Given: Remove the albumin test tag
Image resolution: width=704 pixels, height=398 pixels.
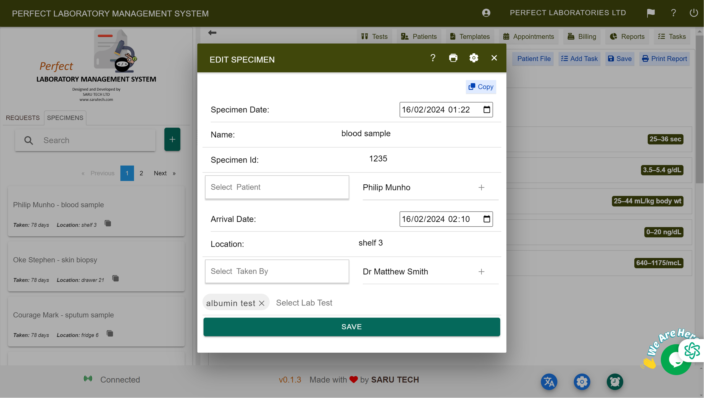Looking at the screenshot, I should [262, 303].
